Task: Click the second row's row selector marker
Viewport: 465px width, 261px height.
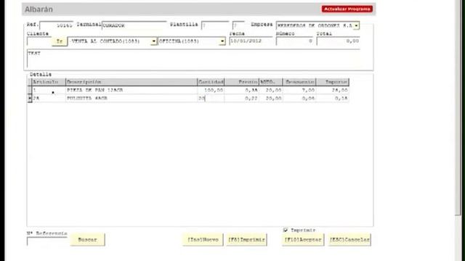Action: tap(29, 98)
